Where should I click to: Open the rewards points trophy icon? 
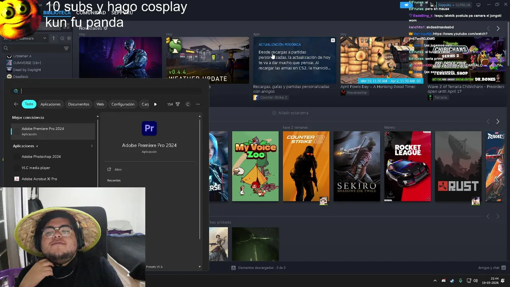tap(178, 104)
